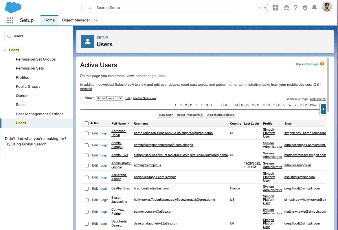Image resolution: width=338 pixels, height=230 pixels.
Task: Open the favorites list dropdown arrow
Action: tap(264, 8)
